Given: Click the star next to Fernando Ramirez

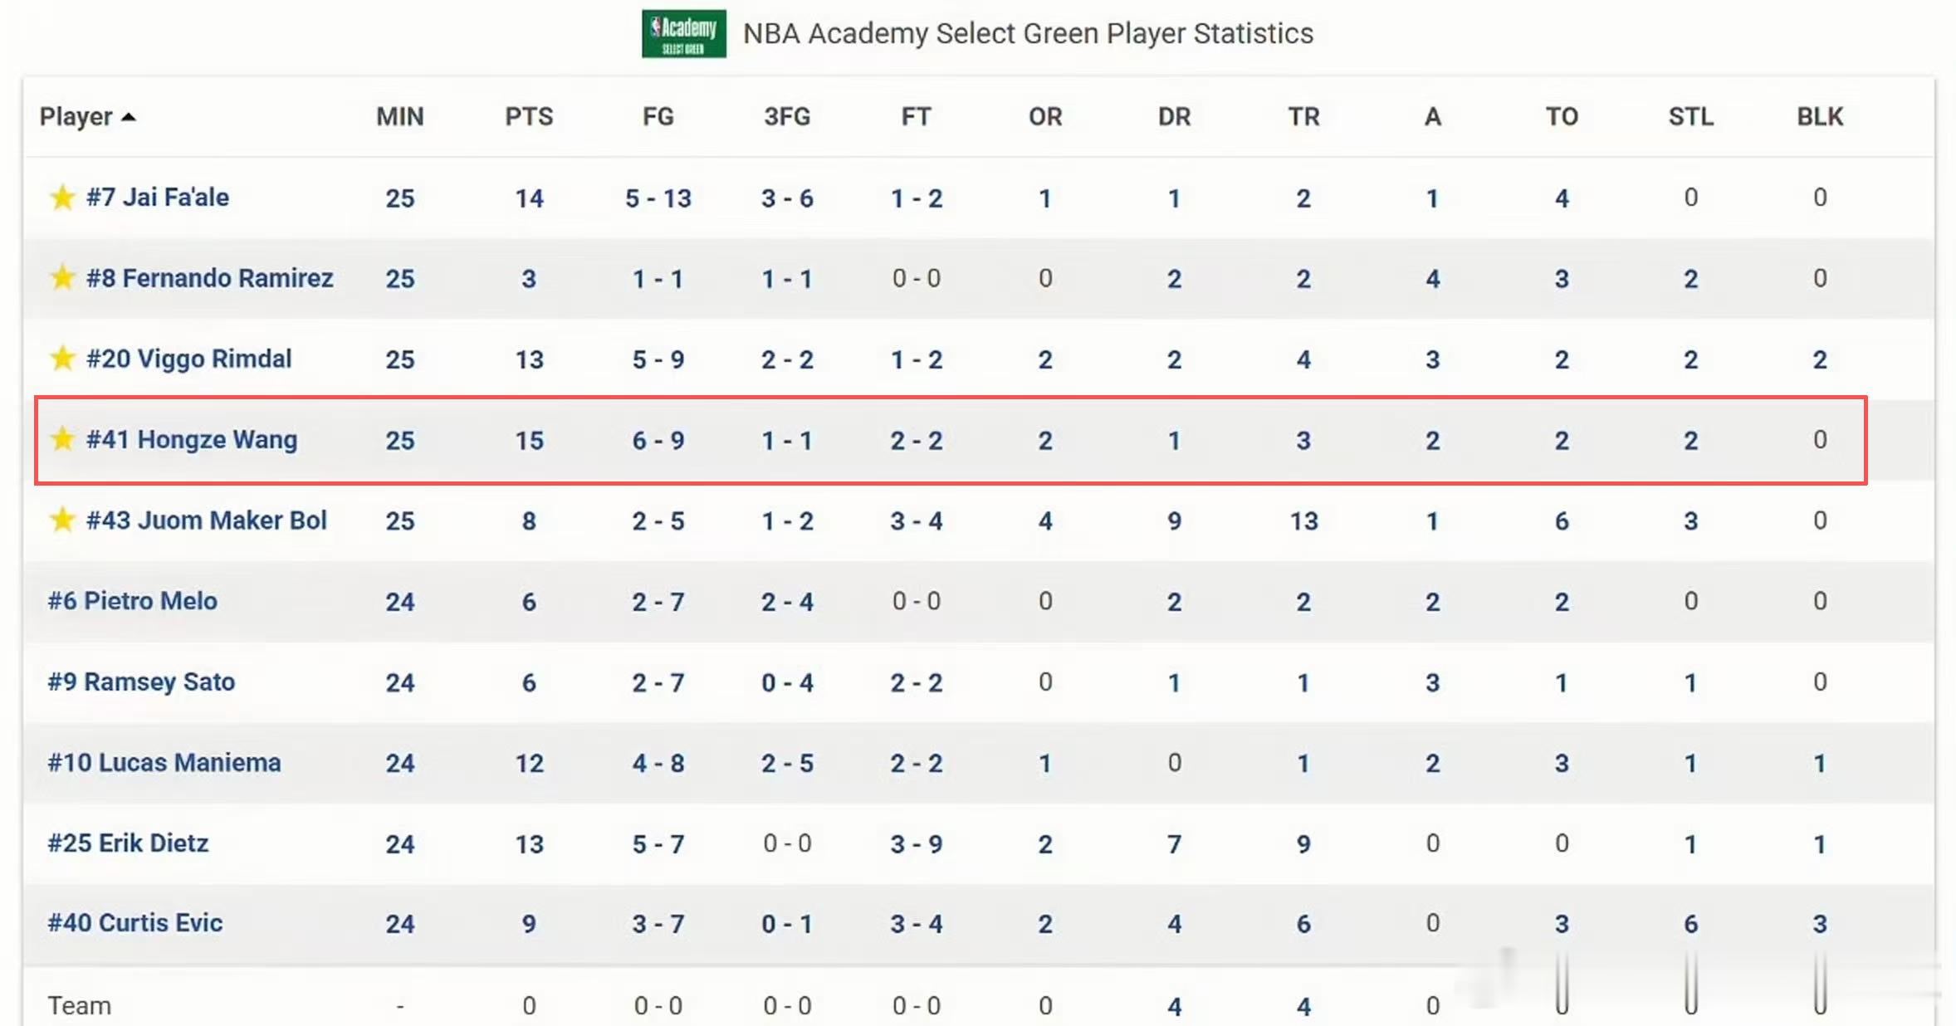Looking at the screenshot, I should (62, 277).
